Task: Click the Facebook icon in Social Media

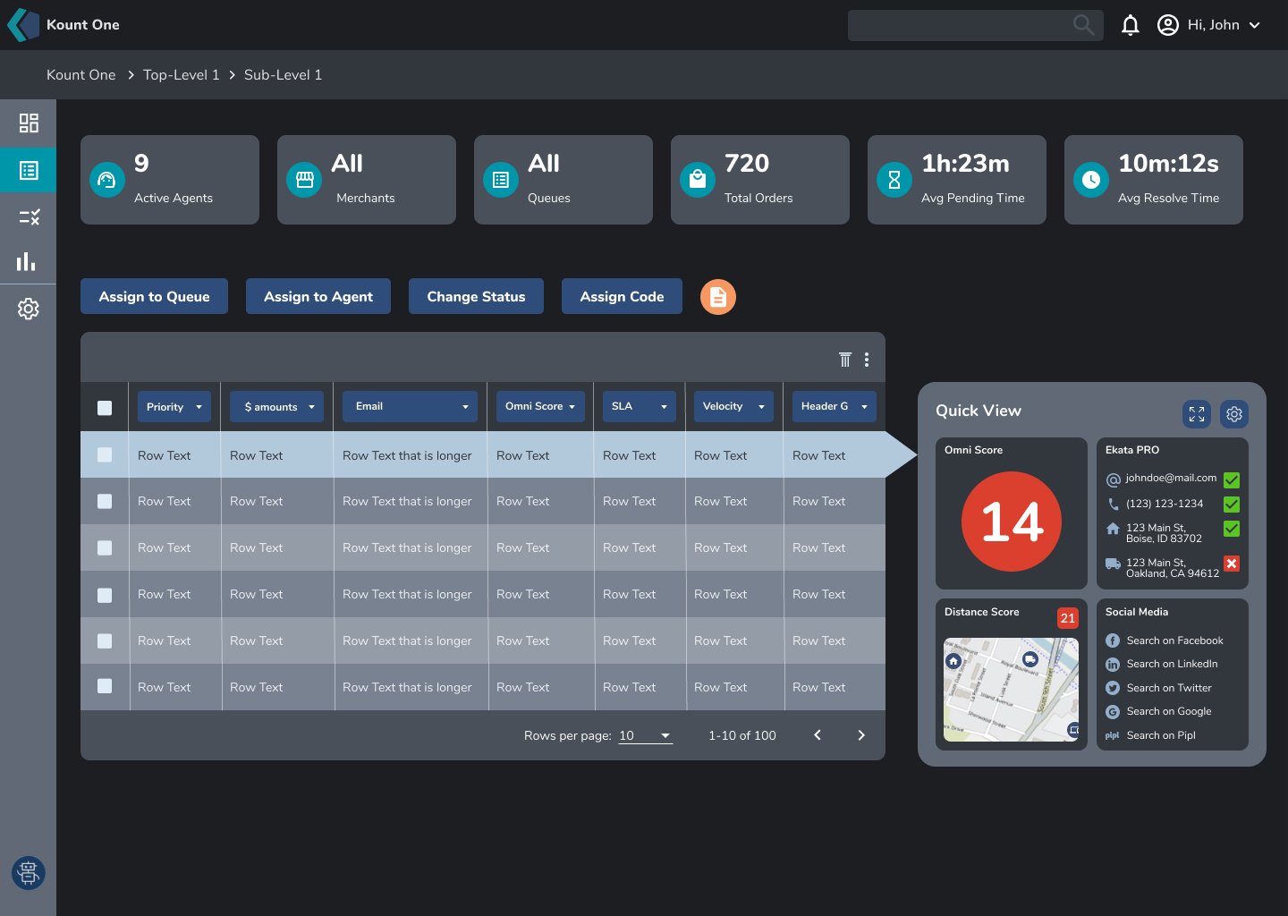Action: pyautogui.click(x=1113, y=640)
